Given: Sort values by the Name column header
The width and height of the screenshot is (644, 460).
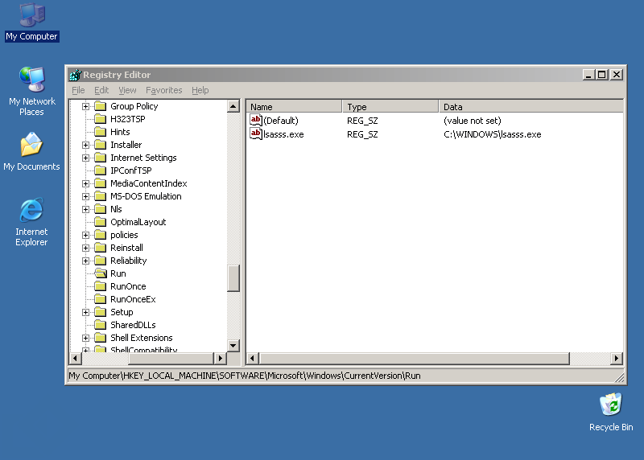Looking at the screenshot, I should pos(294,107).
